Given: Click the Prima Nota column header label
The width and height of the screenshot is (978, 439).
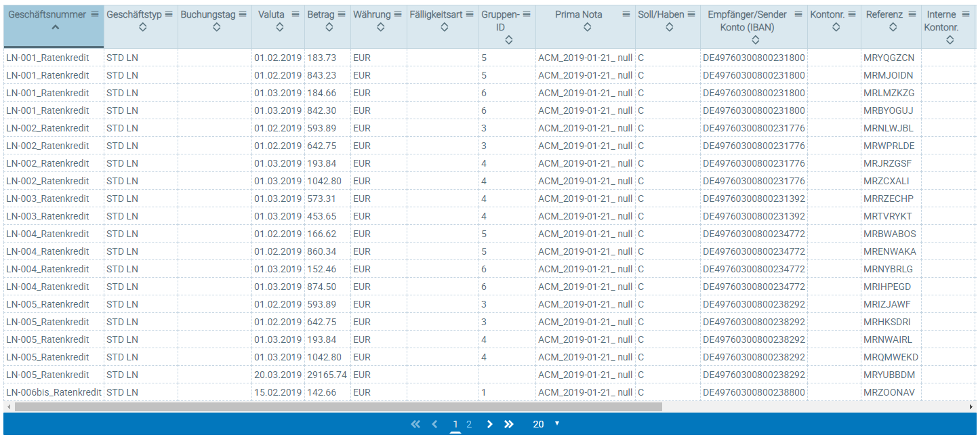Looking at the screenshot, I should point(578,14).
